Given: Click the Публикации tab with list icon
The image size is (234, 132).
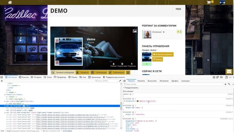Looking at the screenshot, I should pos(99,73).
